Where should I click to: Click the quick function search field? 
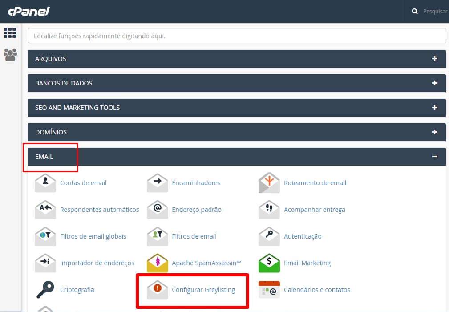point(237,36)
